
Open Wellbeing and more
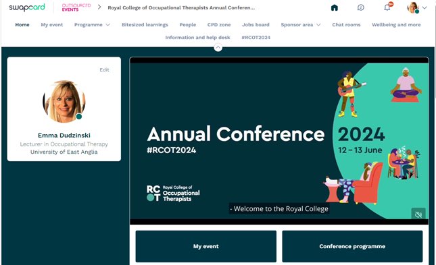[396, 25]
